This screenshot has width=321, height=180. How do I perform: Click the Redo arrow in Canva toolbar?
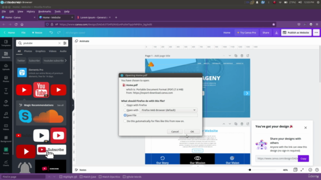59,32
